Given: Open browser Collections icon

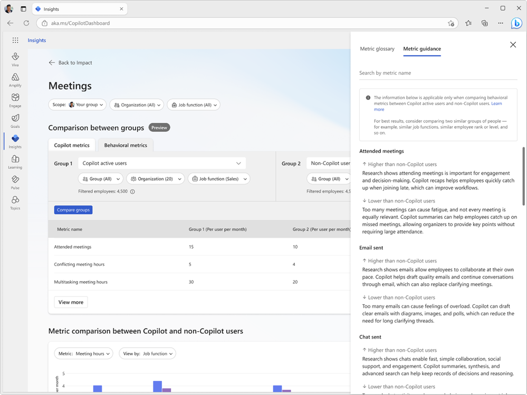Looking at the screenshot, I should [x=485, y=23].
